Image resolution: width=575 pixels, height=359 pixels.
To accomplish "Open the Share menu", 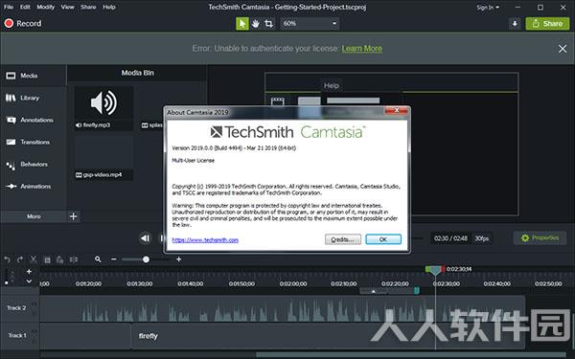I will point(88,7).
